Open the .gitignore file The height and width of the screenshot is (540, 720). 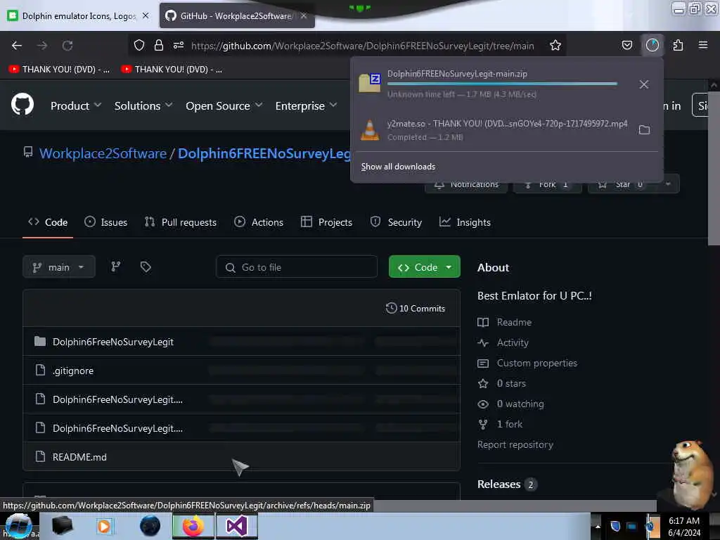tap(73, 371)
